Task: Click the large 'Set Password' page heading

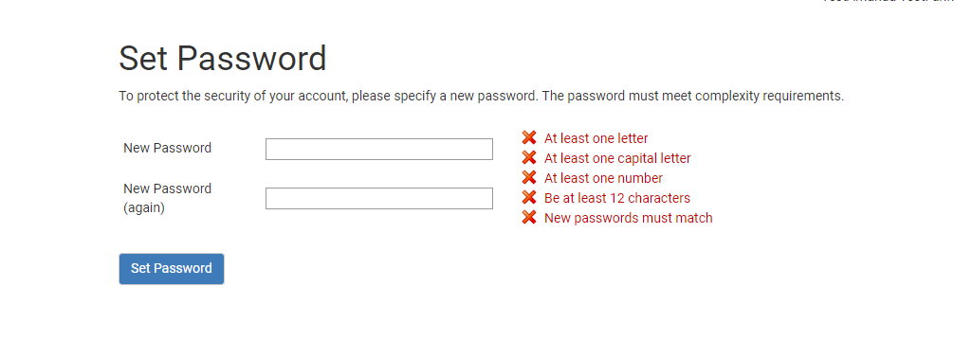Action: coord(223,59)
